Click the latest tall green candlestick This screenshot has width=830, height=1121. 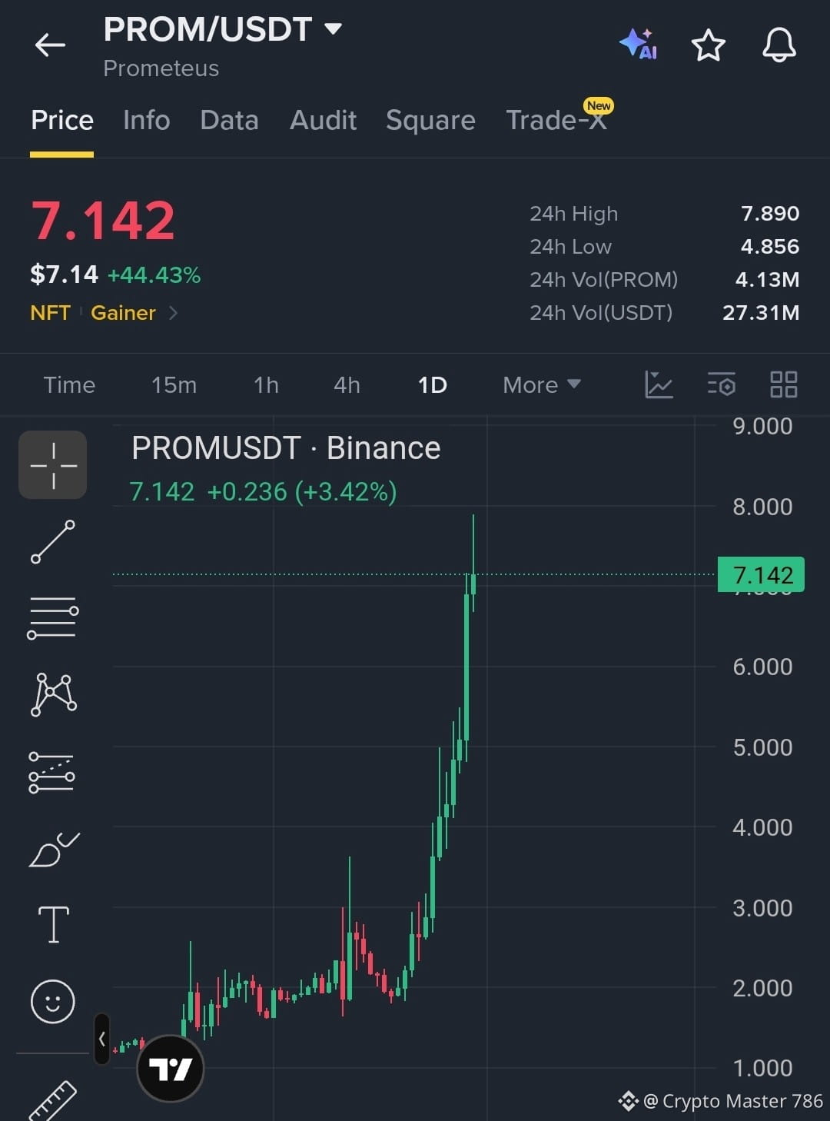coord(466,667)
